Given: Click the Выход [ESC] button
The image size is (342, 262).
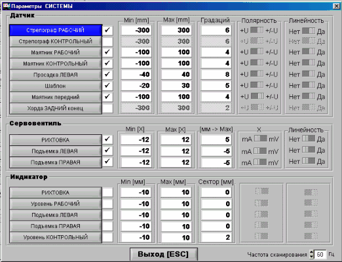Looking at the screenshot, I should tap(164, 254).
